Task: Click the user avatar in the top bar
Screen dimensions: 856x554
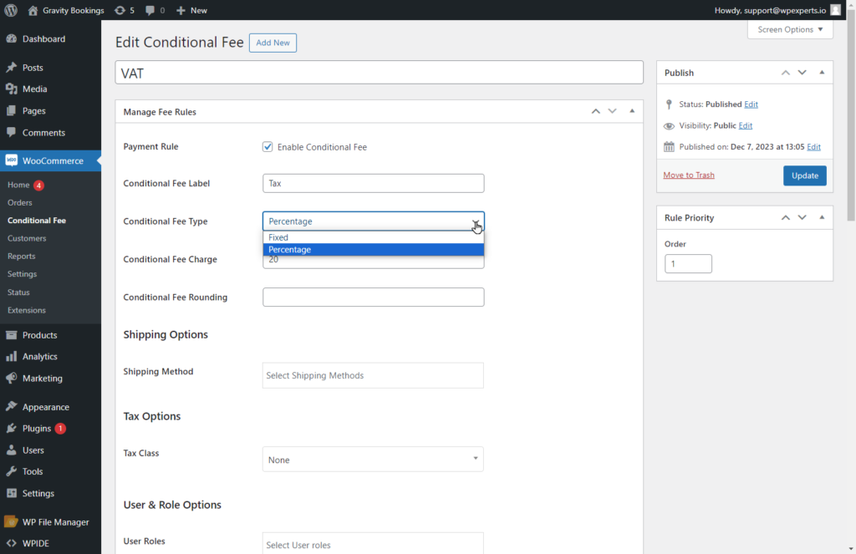Action: click(x=835, y=10)
